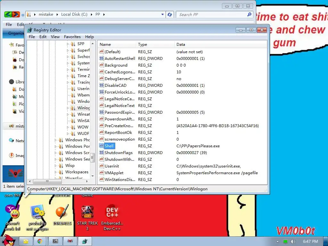Open the Registry Editor Edit menu
This screenshot has width=328, height=246.
click(43, 37)
